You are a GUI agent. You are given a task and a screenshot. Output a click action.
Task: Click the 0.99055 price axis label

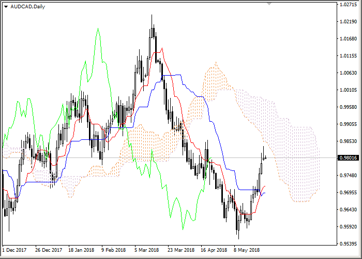pyautogui.click(x=350, y=124)
